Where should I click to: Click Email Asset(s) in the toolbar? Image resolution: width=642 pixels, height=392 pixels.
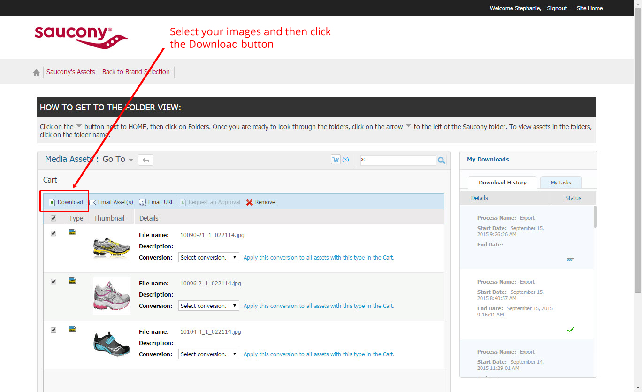tap(111, 202)
